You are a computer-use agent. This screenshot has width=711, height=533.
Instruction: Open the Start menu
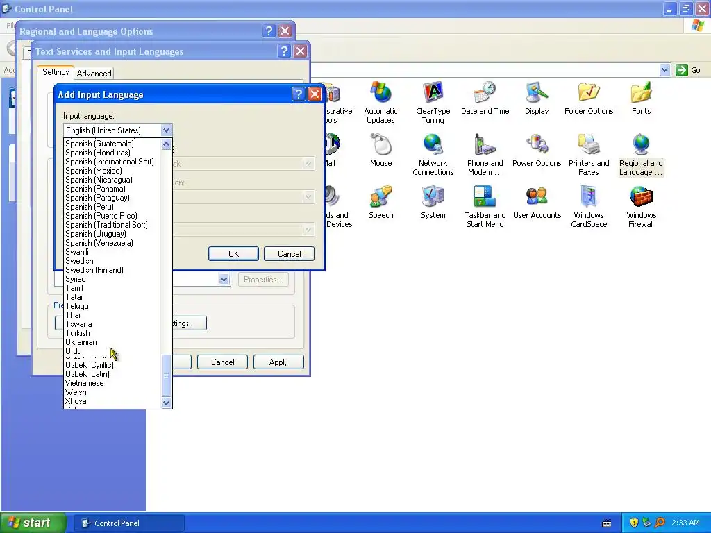coord(33,523)
